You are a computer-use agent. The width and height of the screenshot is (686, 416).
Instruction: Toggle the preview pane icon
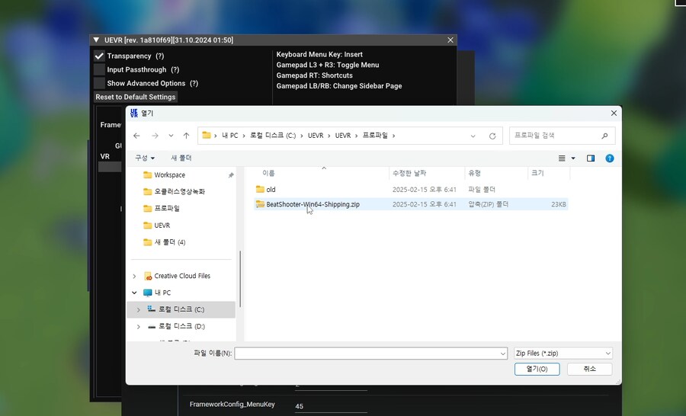[591, 158]
